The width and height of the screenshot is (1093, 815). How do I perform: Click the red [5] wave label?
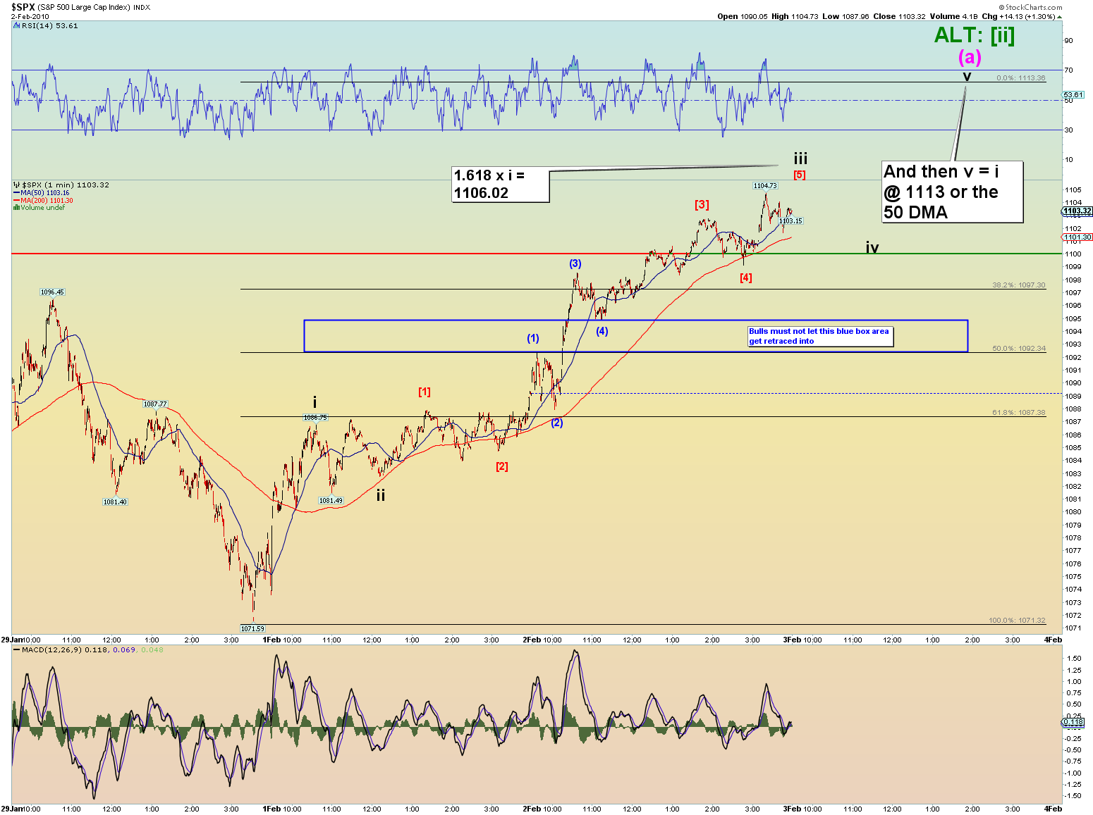click(800, 175)
